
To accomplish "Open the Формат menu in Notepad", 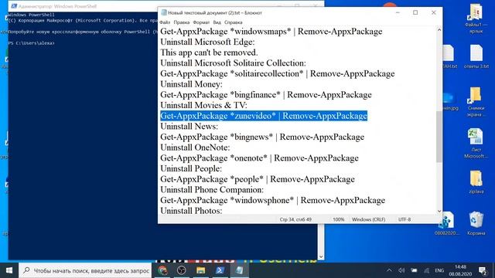I will [201, 22].
